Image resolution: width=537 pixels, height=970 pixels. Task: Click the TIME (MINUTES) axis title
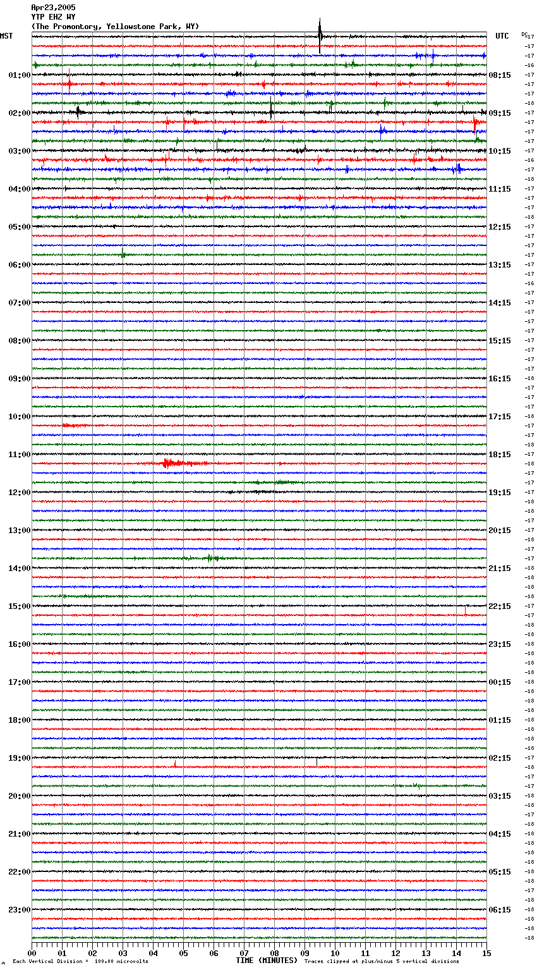(x=267, y=961)
